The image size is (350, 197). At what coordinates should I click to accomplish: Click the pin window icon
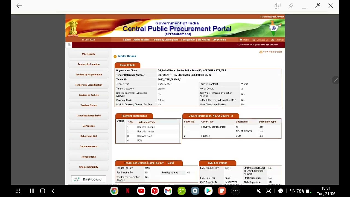[291, 6]
